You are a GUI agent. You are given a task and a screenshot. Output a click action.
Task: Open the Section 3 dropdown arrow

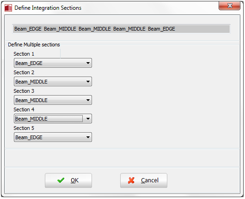click(x=88, y=100)
